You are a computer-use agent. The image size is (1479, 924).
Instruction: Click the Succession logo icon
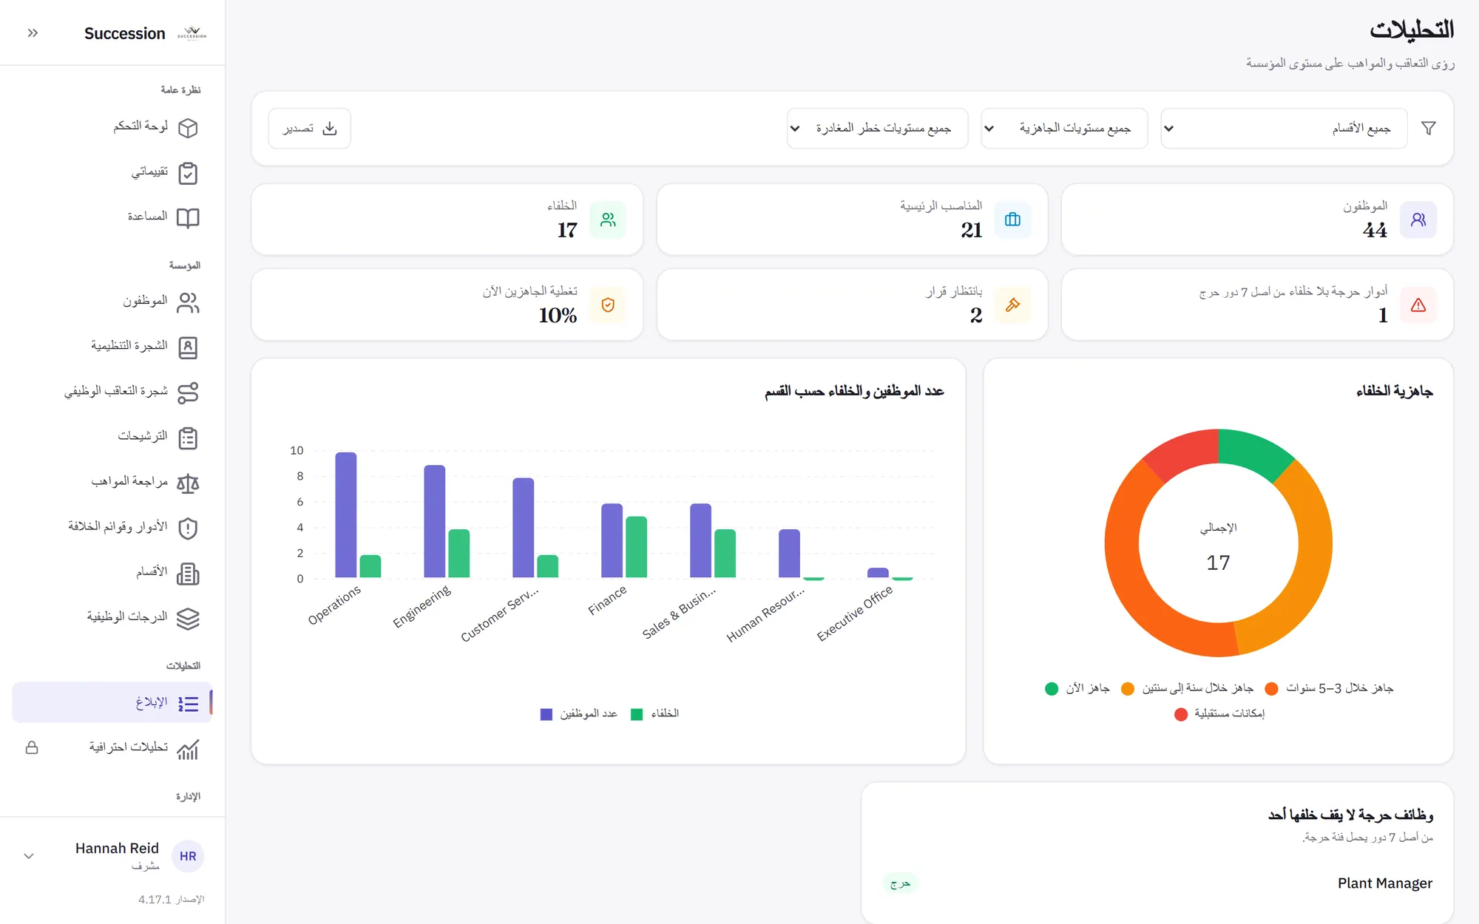click(x=192, y=33)
